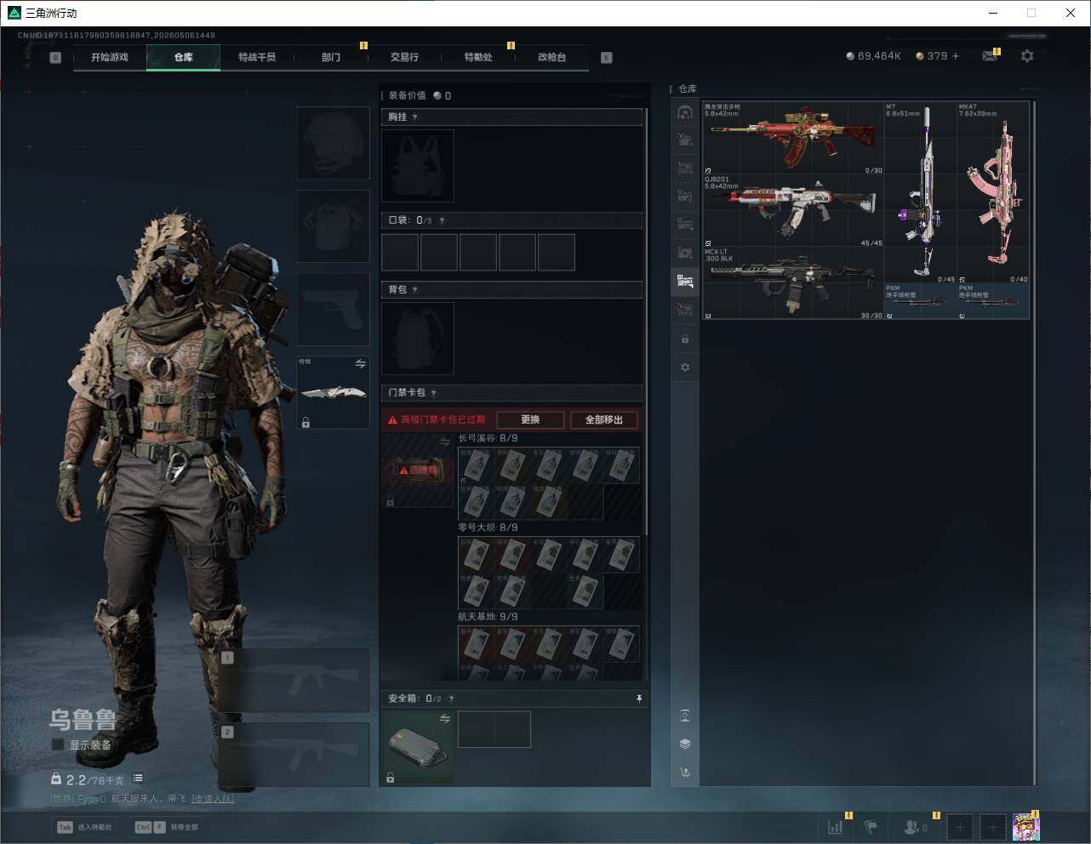Click the safe box container item

418,747
